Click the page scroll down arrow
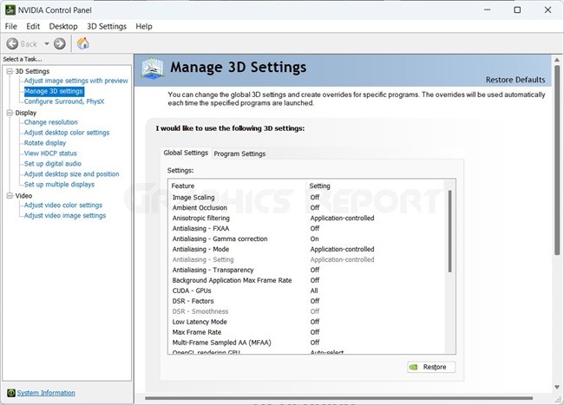Screen dimensions: 564x405 pos(557,387)
